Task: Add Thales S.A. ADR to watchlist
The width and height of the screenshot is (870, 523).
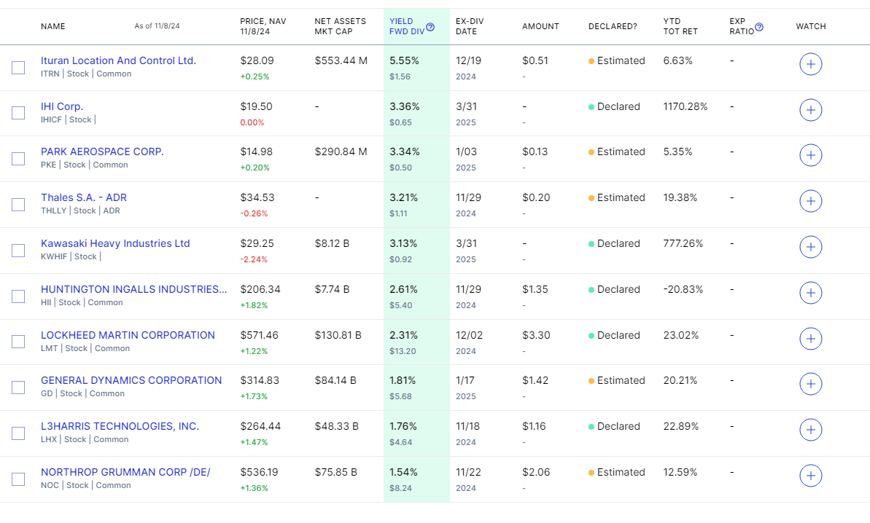Action: coord(811,201)
